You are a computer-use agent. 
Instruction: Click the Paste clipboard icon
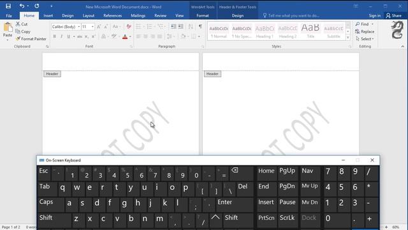pos(8,27)
